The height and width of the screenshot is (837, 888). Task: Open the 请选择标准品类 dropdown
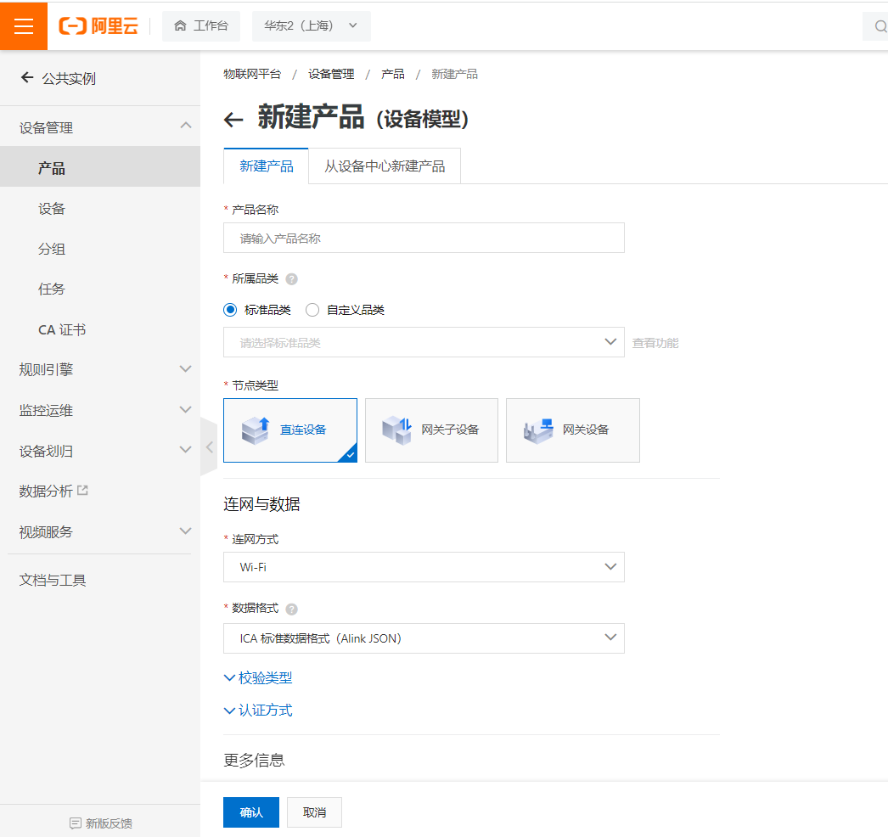point(424,342)
